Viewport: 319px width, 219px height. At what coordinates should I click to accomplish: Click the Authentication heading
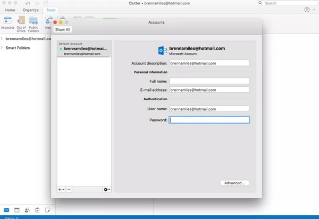[x=155, y=99]
